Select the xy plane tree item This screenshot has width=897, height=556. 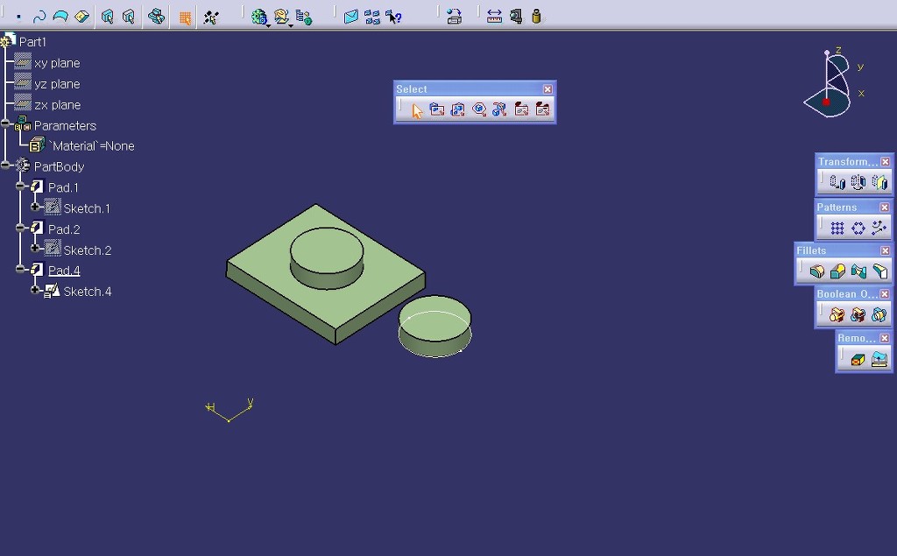tap(57, 63)
